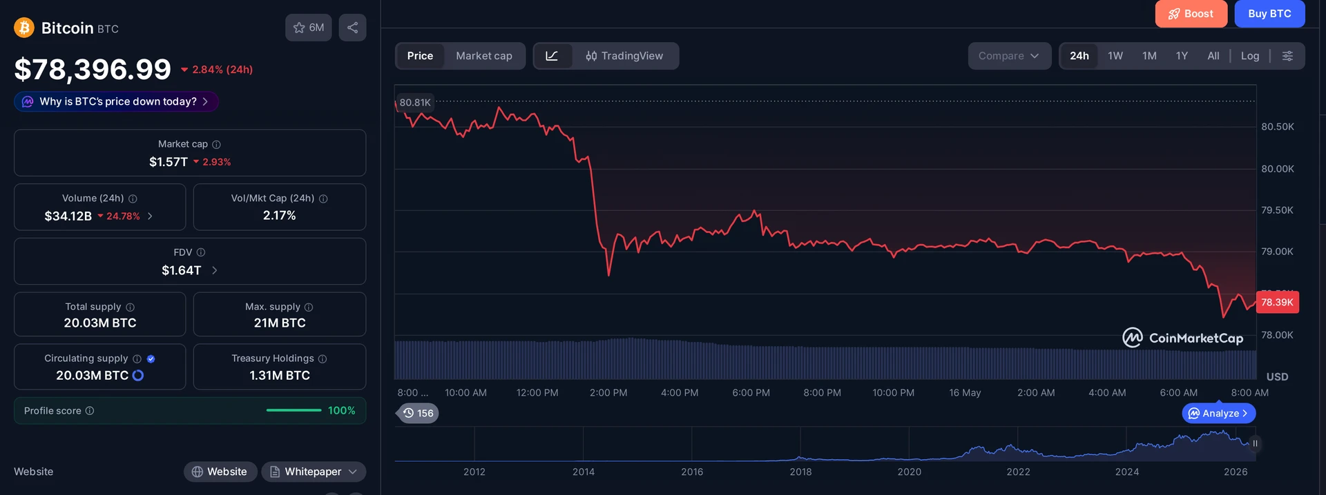1326x495 pixels.
Task: Open Total supply info icon
Action: click(x=130, y=307)
